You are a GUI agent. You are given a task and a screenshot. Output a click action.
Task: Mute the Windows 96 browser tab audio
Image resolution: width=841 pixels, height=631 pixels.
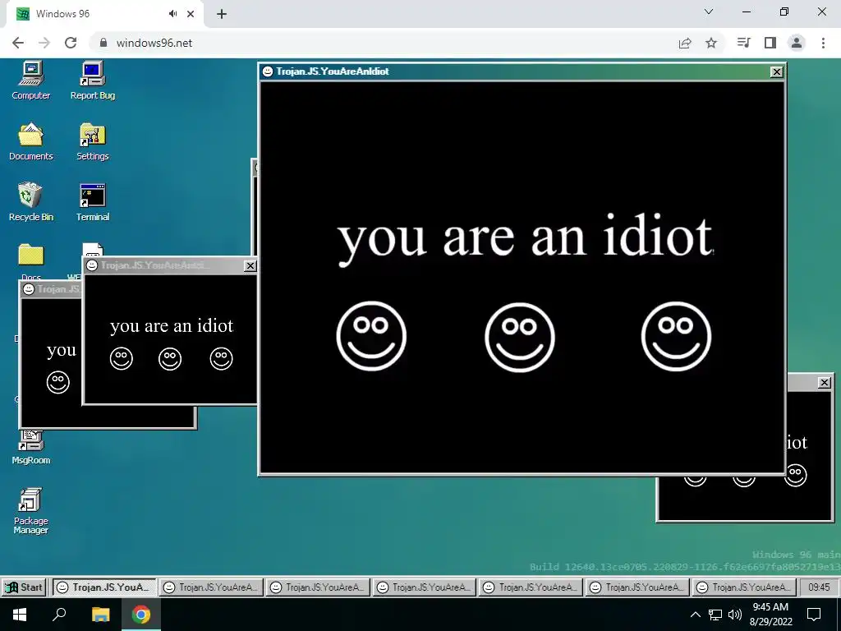click(x=172, y=14)
